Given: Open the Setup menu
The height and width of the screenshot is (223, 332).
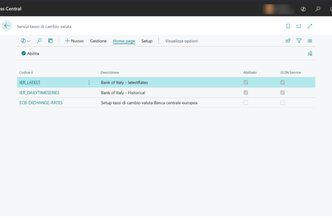Looking at the screenshot, I should (147, 41).
